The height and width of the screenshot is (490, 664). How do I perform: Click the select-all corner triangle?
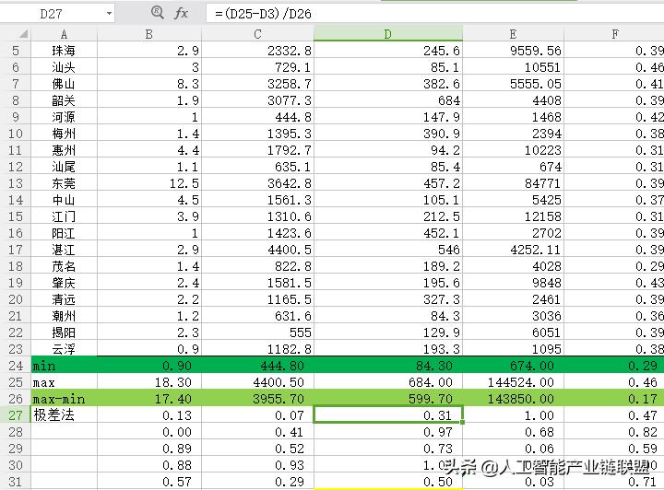(23, 34)
